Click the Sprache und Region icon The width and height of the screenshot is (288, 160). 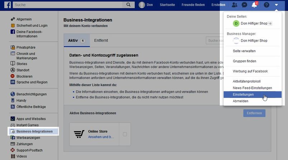[x=13, y=82]
